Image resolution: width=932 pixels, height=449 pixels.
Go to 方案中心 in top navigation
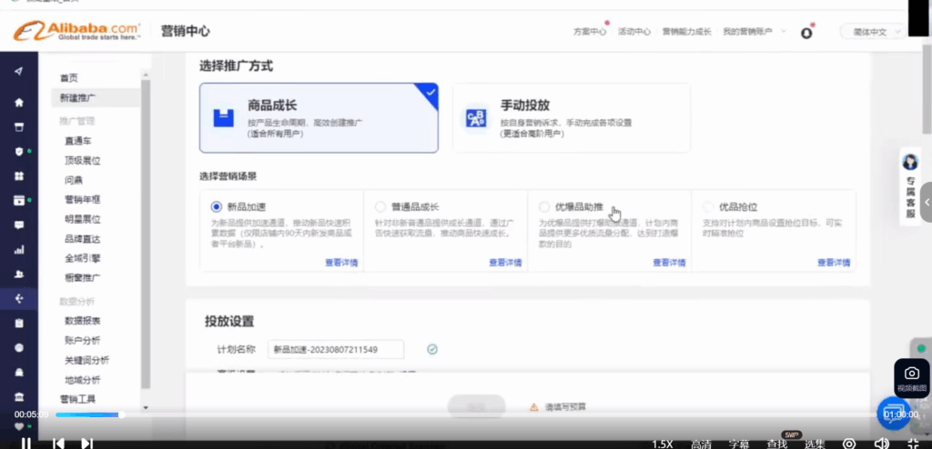pyautogui.click(x=589, y=32)
